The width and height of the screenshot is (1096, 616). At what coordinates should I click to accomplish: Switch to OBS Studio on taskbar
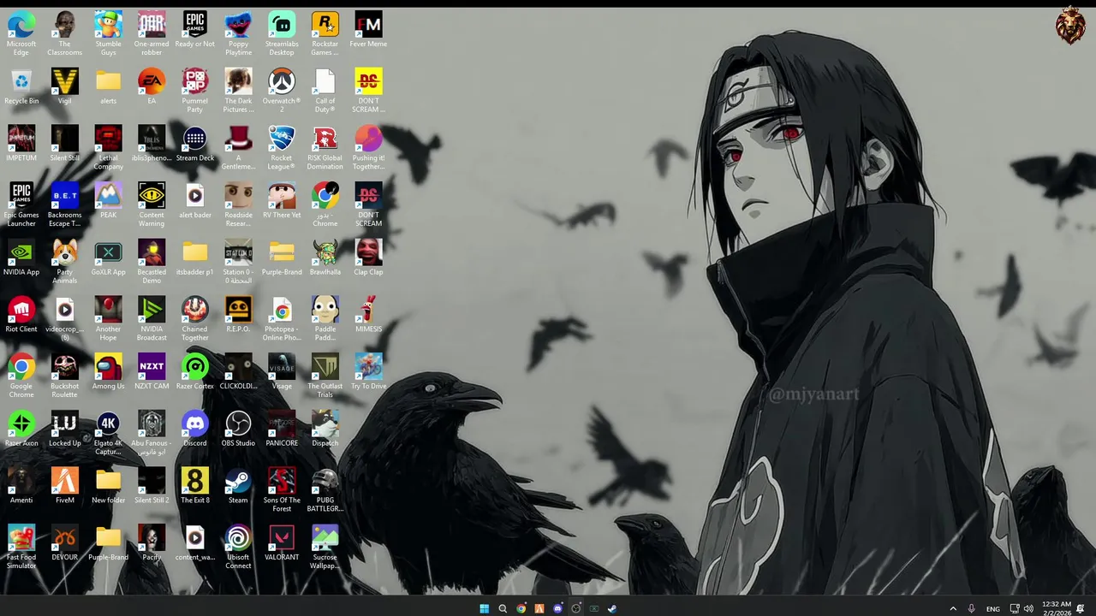(x=575, y=608)
